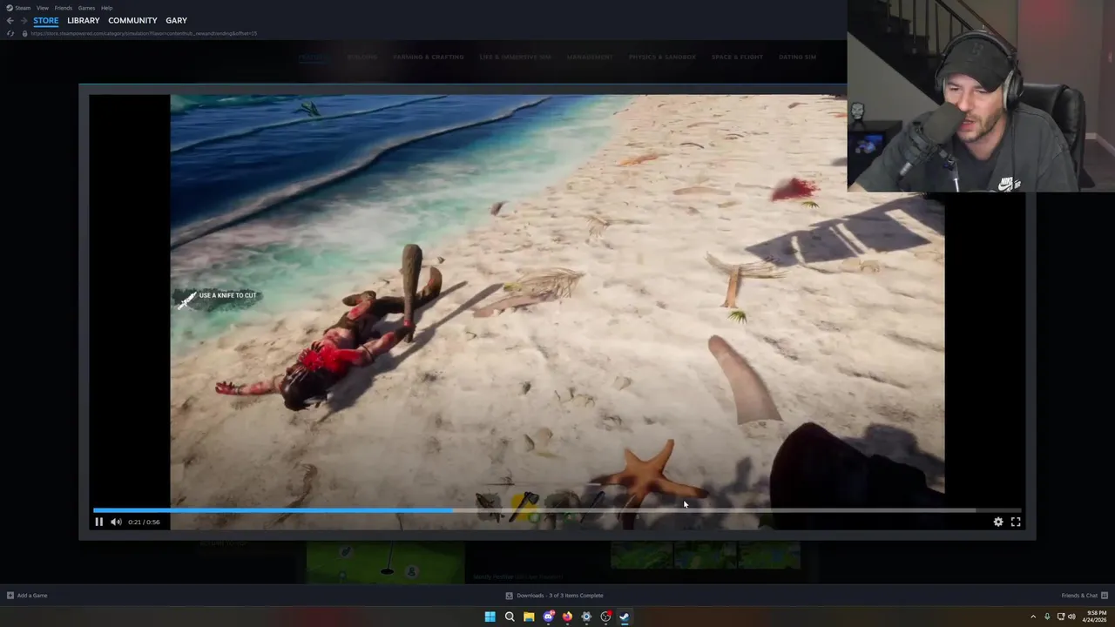Image resolution: width=1115 pixels, height=627 pixels.
Task: Seek along the video progress bar
Action: 557,510
